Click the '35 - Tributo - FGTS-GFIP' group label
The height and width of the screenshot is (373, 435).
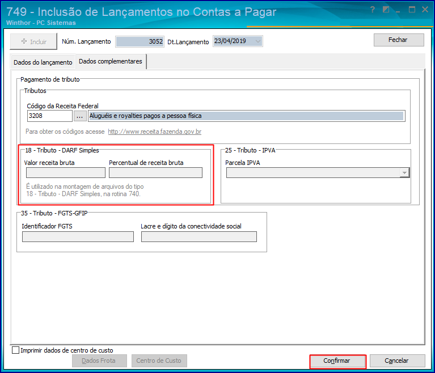pyautogui.click(x=54, y=213)
